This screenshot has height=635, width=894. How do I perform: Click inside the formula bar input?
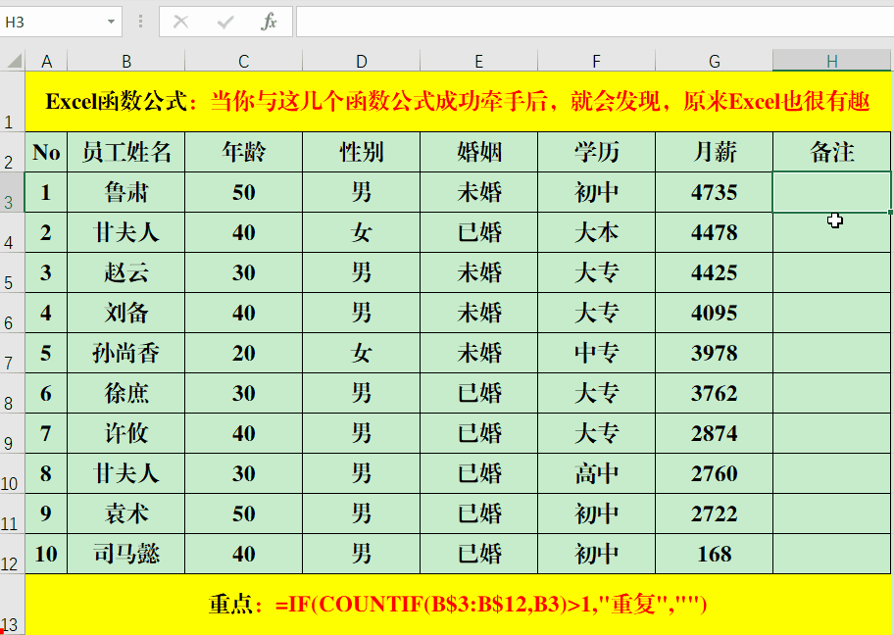click(595, 22)
